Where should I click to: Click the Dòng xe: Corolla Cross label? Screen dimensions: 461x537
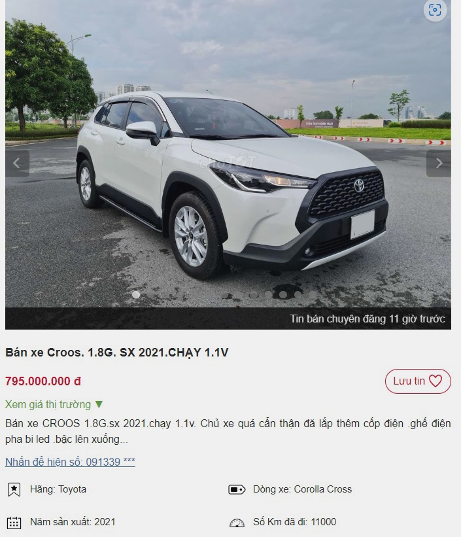point(302,489)
